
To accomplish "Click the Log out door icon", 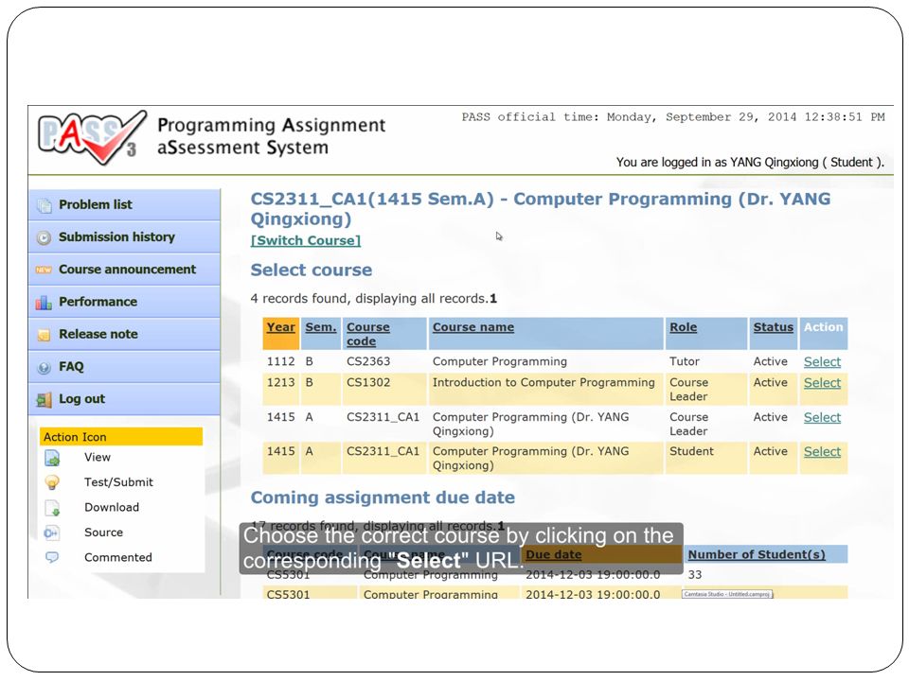I will 44,399.
